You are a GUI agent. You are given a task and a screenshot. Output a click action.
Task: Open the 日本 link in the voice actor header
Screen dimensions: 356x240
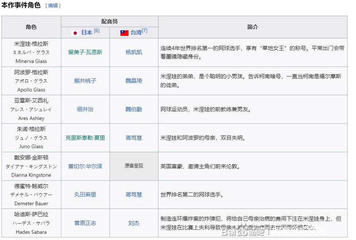(87, 33)
